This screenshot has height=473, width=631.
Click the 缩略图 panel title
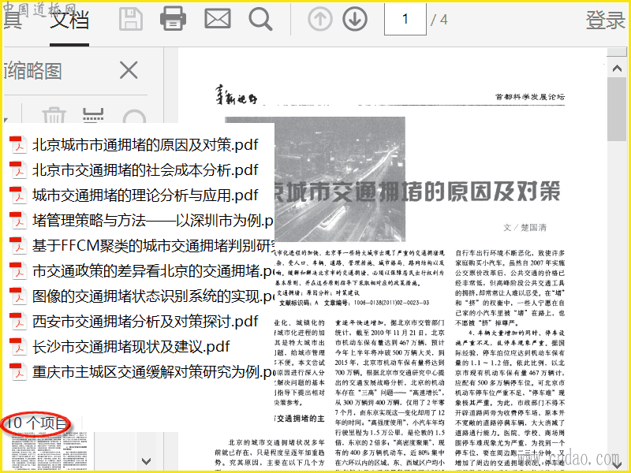coord(33,71)
